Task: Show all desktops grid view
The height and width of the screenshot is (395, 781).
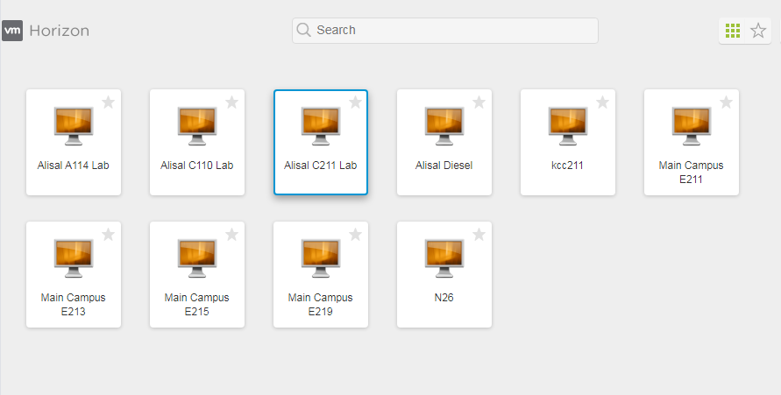Action: 733,31
